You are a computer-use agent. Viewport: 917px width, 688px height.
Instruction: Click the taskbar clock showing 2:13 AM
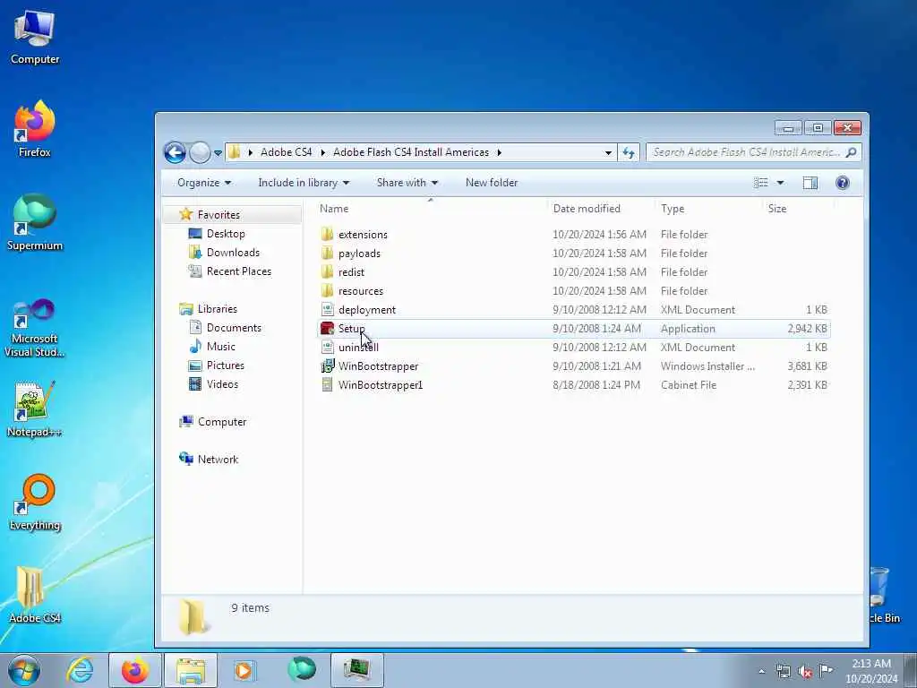(x=871, y=671)
